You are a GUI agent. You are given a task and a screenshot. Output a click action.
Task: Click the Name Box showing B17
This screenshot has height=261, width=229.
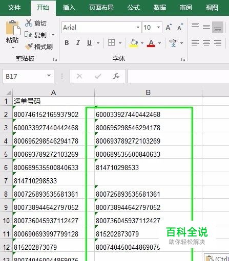tap(28, 76)
